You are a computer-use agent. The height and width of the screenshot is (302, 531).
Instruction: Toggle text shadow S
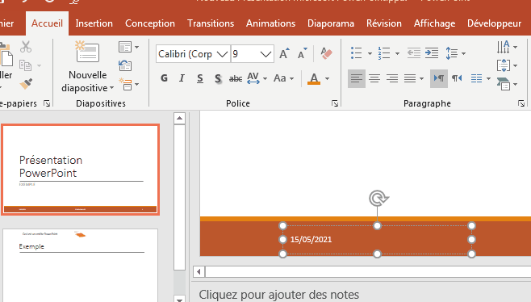coord(218,78)
